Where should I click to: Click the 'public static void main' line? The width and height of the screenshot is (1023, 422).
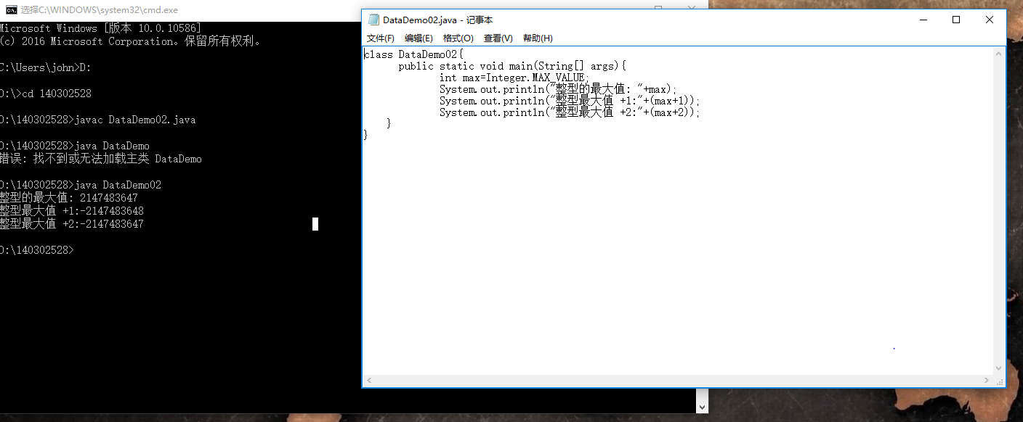tap(512, 66)
